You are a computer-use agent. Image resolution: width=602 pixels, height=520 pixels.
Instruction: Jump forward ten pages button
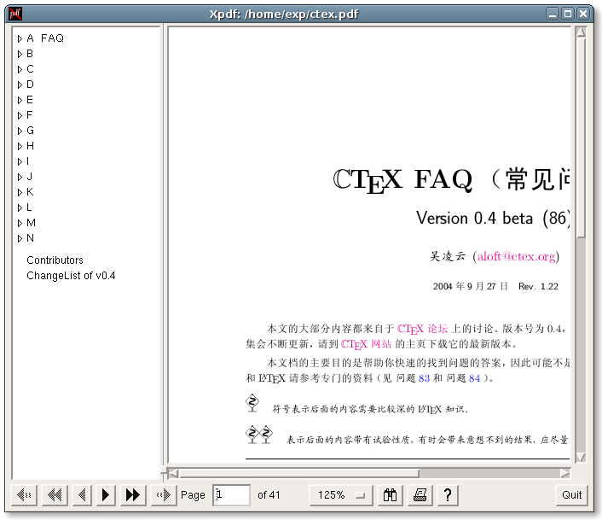133,494
